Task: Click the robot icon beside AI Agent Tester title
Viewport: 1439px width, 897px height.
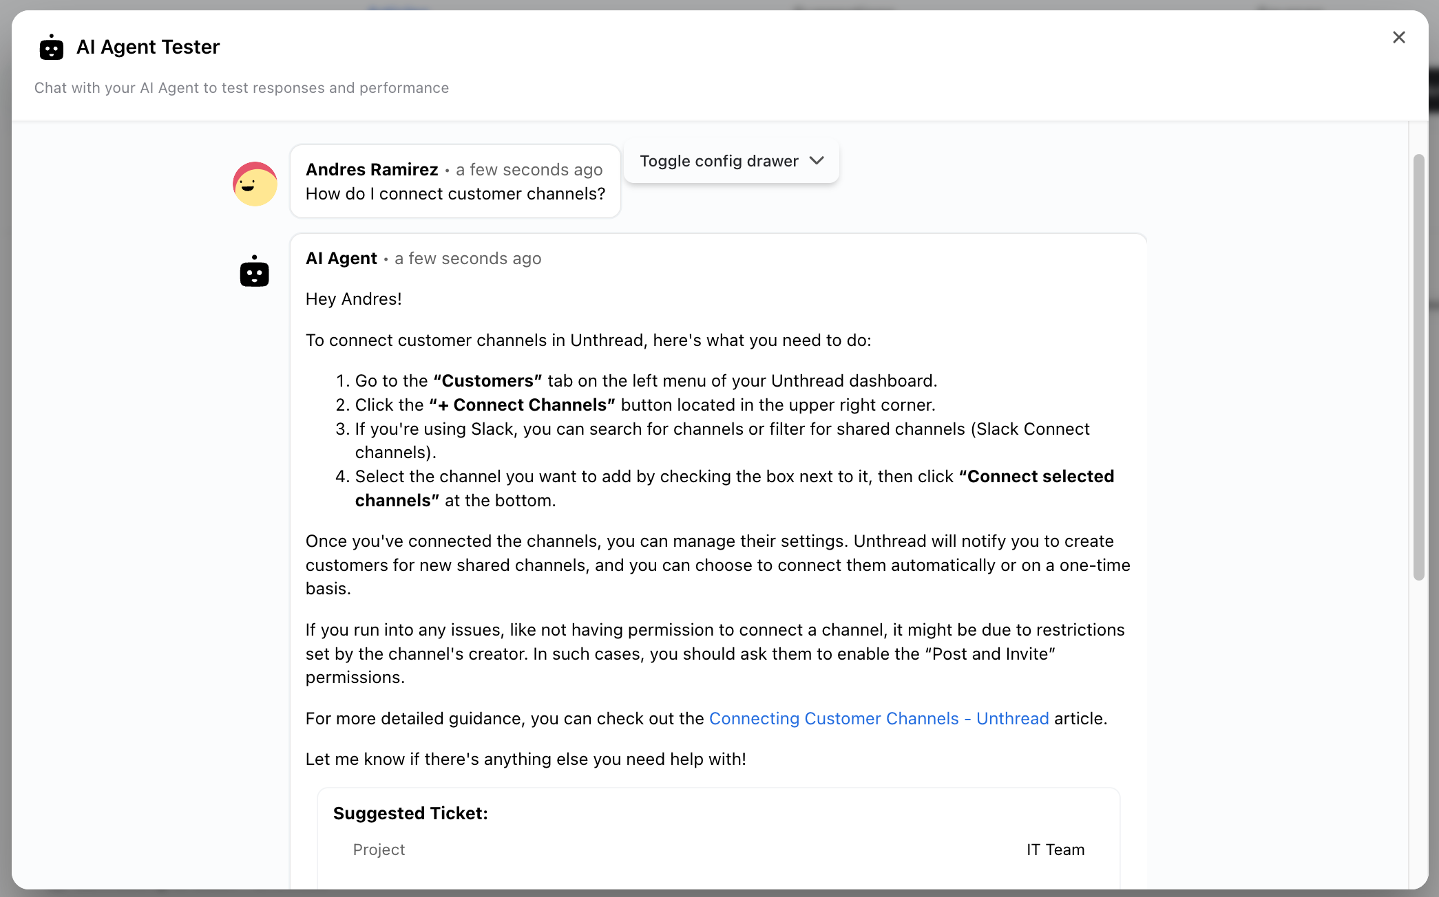Action: [51, 47]
